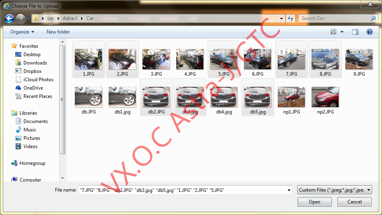This screenshot has height=215, width=382.
Task: Click the Forward navigation arrow
Action: [x=20, y=18]
